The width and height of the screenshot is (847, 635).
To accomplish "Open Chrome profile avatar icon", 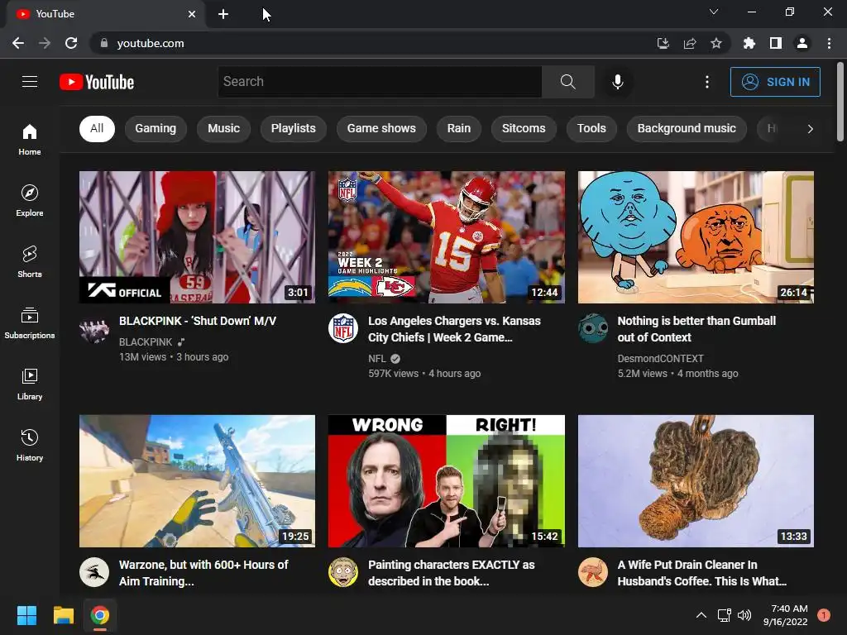I will pyautogui.click(x=802, y=43).
